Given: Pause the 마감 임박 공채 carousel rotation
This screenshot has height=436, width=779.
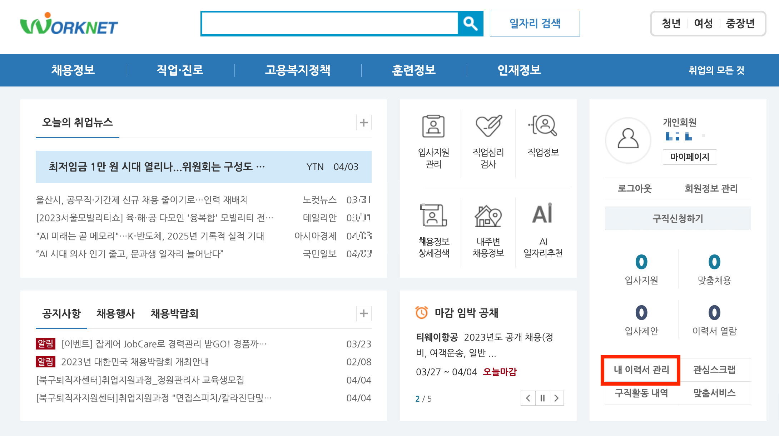Looking at the screenshot, I should [542, 398].
